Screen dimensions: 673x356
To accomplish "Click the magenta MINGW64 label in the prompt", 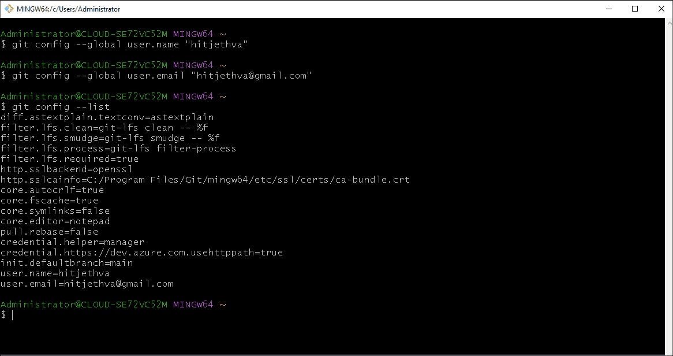I will point(193,304).
